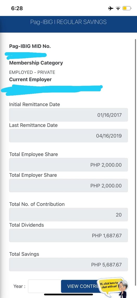Tap the Wi-Fi status icon
This screenshot has width=137, height=298.
(x=118, y=8)
